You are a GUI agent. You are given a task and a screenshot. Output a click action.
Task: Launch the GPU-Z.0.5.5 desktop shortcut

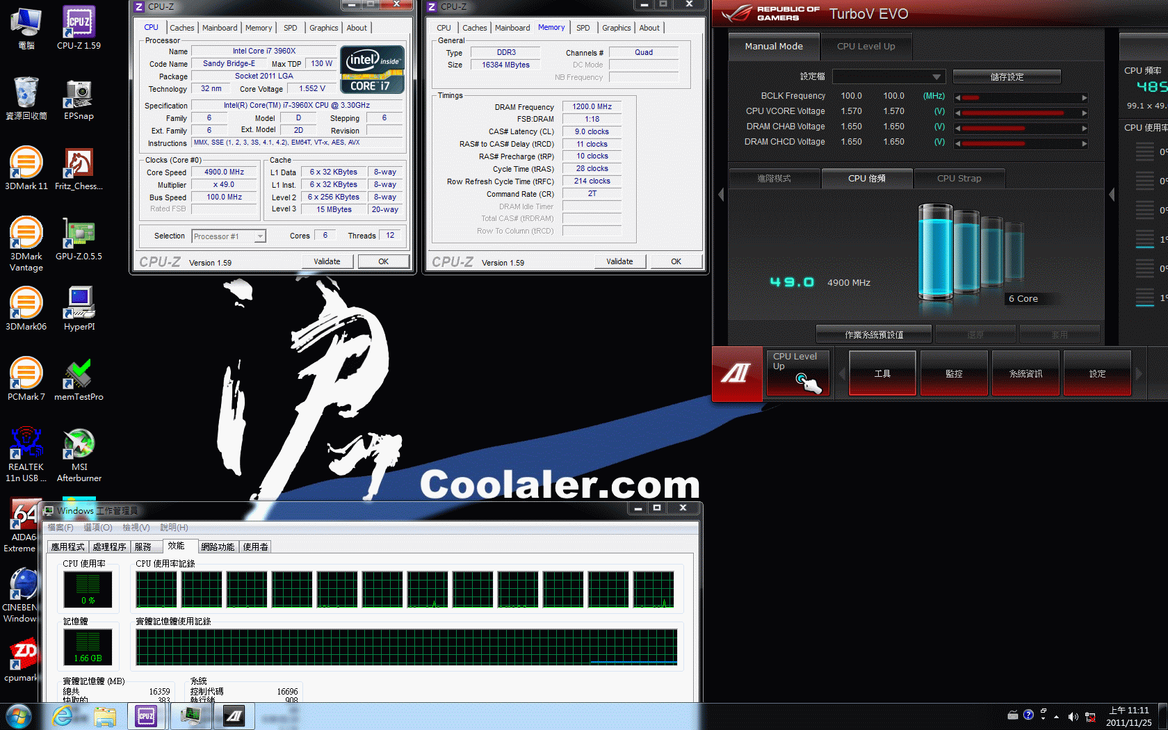pos(79,238)
